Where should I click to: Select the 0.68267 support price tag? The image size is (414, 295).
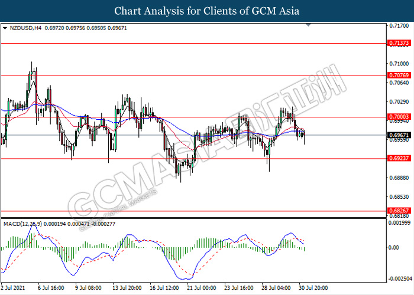point(396,211)
